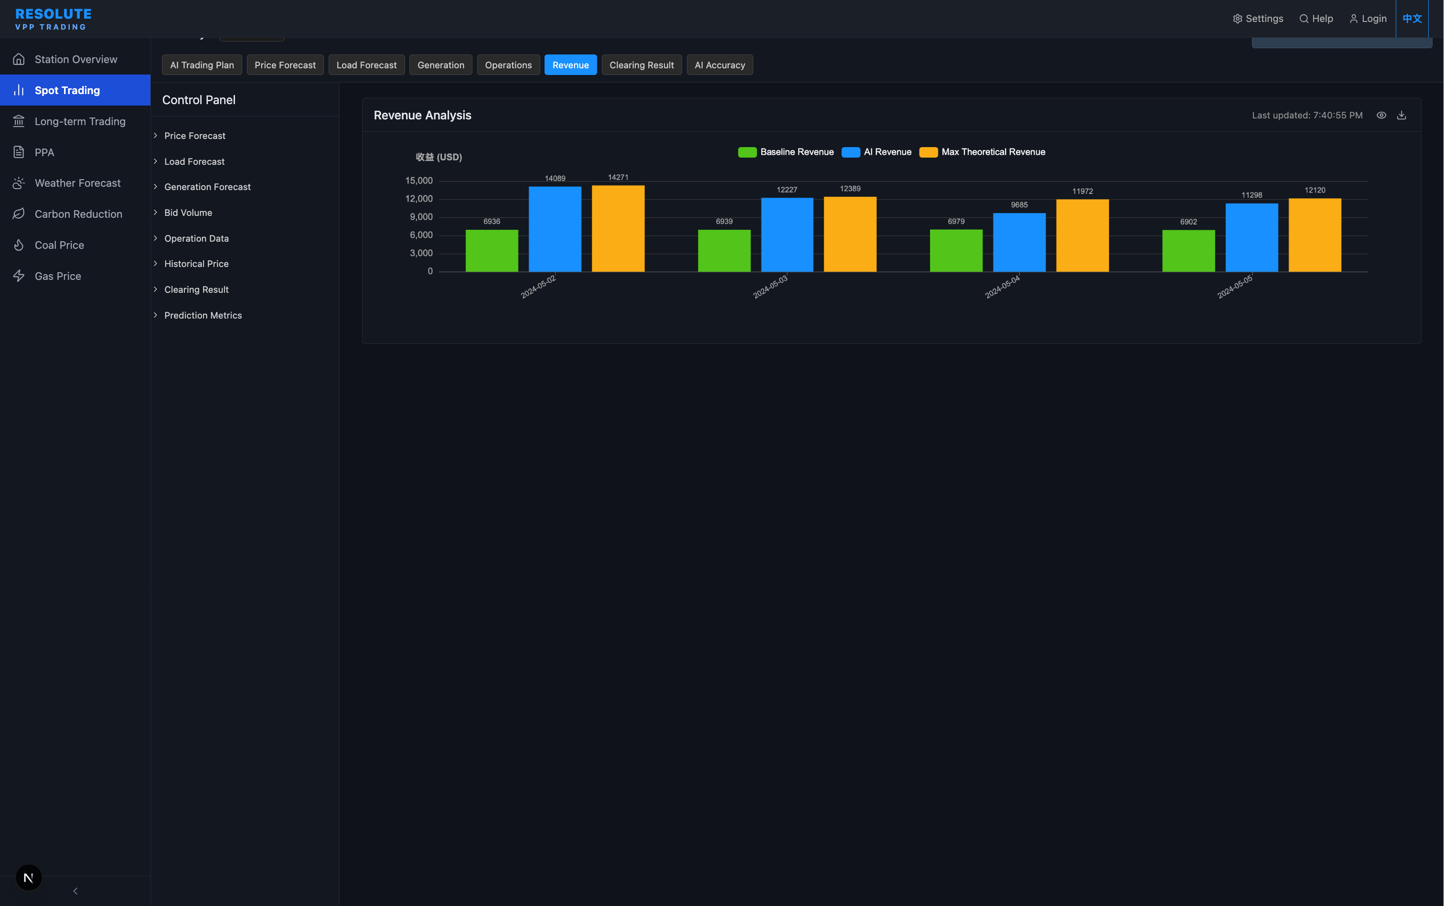Click the 11298 AI Revenue bar
The image size is (1444, 906).
1251,237
